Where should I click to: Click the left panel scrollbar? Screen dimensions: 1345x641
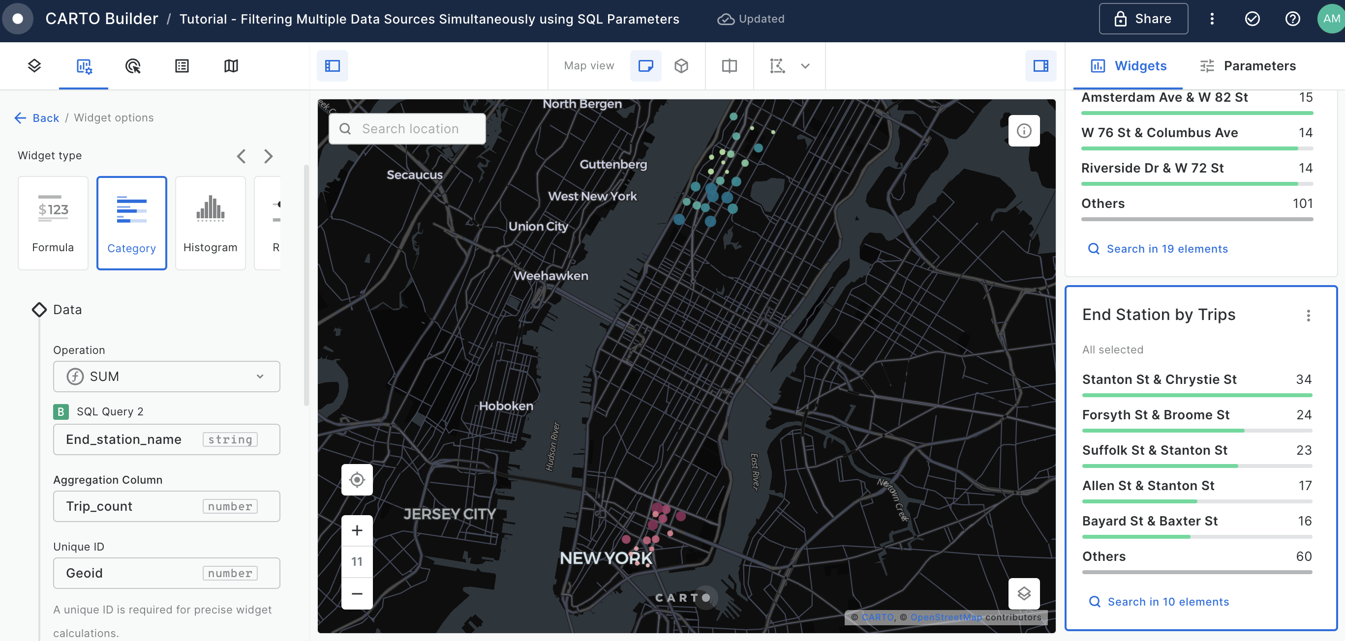[306, 285]
